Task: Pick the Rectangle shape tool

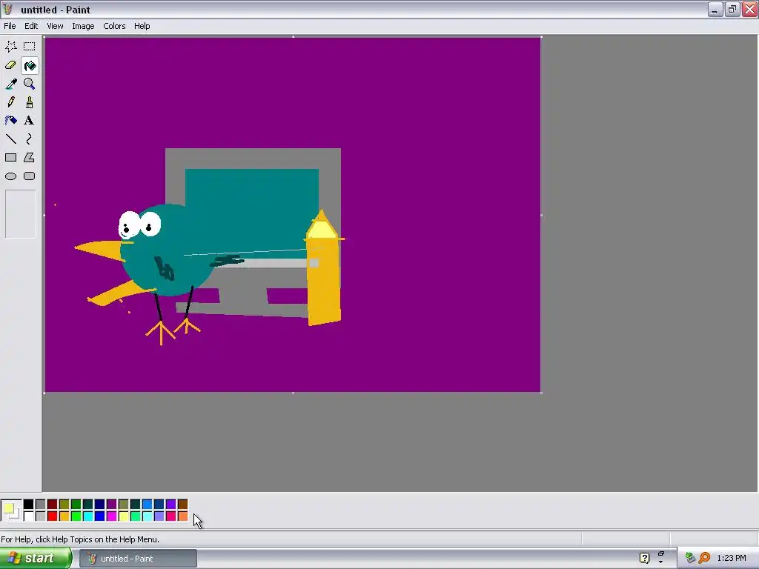Action: click(x=11, y=157)
